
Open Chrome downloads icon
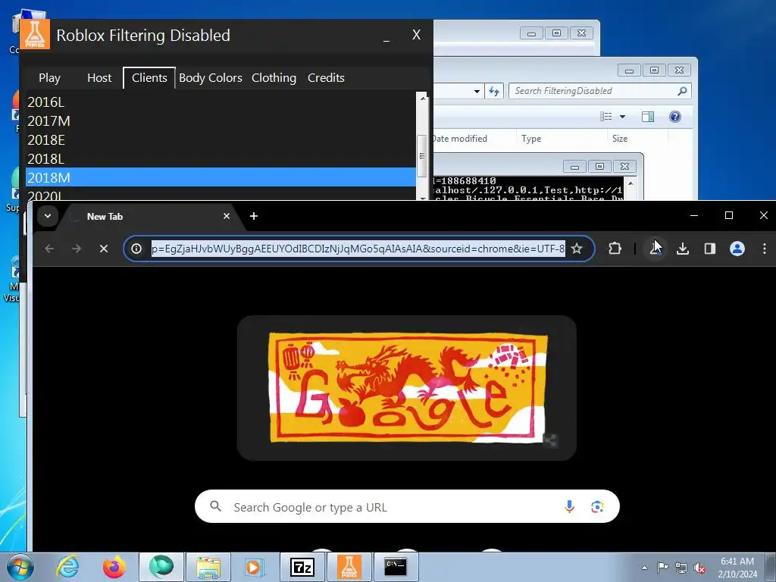coord(683,249)
